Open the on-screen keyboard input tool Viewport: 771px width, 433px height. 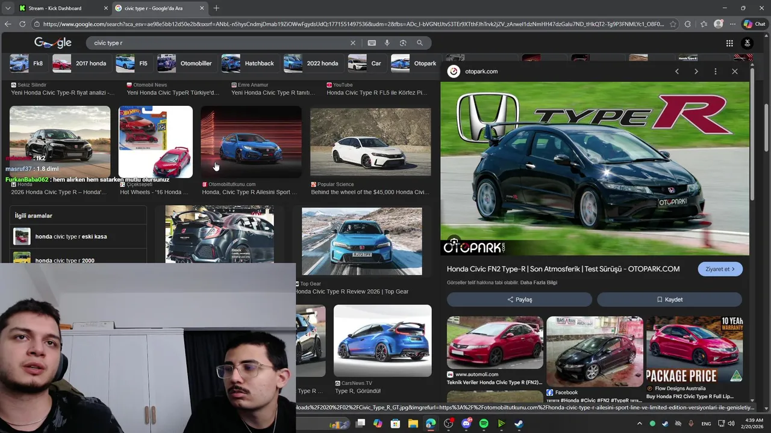(x=372, y=43)
